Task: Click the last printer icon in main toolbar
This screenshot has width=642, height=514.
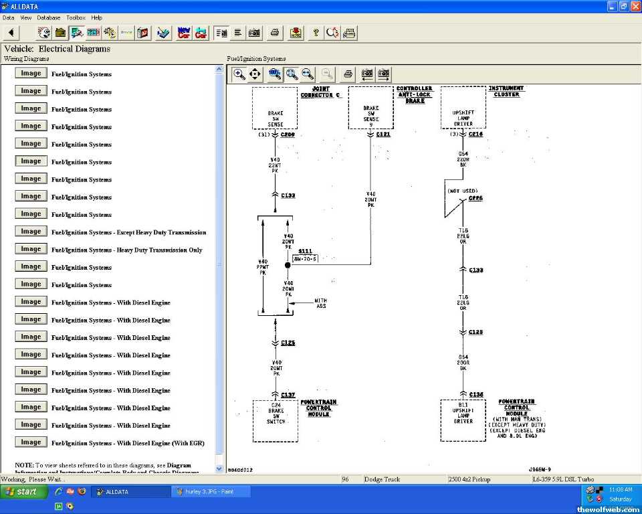Action: coord(349,32)
